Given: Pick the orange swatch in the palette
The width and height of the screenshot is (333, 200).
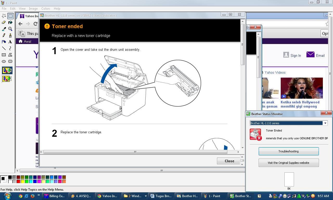Looking at the screenshot, I should [x=64, y=181].
